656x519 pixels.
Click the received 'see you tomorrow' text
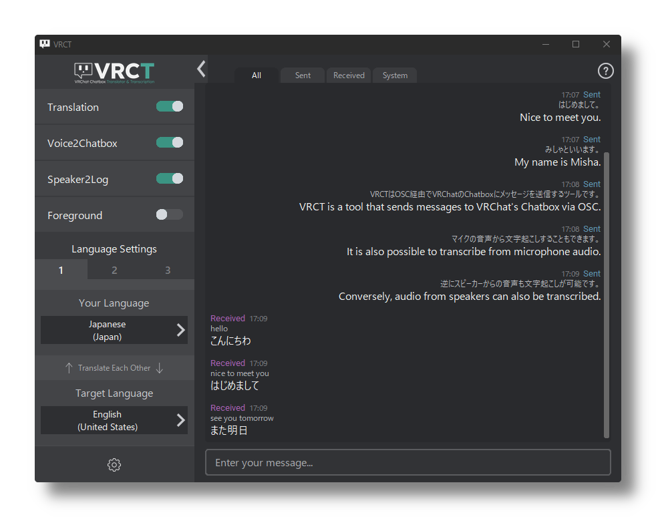click(242, 418)
